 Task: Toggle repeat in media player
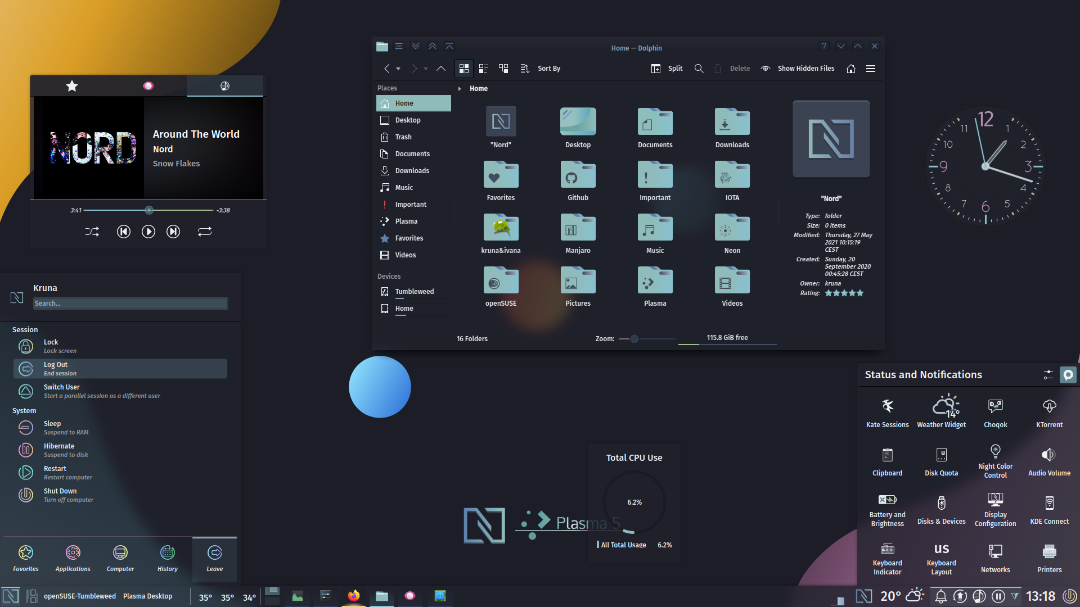[205, 232]
